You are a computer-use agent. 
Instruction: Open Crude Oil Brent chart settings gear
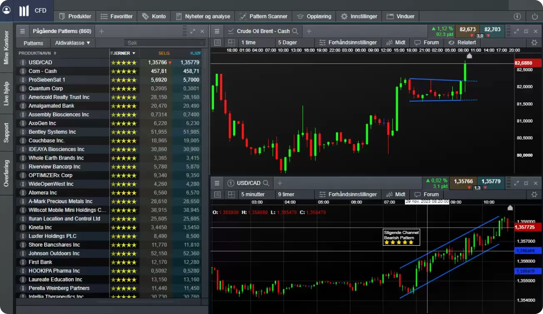coord(534,42)
